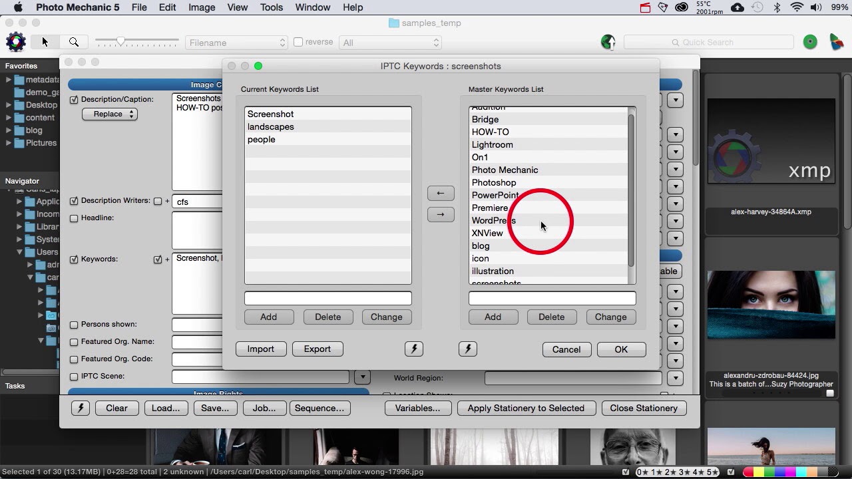Toggle the Description/Caption checkbox
Viewport: 852px width, 479px height.
[74, 100]
